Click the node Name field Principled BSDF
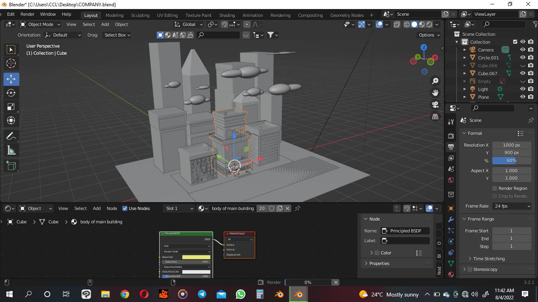Screen dimensions: 538x302 click(x=405, y=231)
